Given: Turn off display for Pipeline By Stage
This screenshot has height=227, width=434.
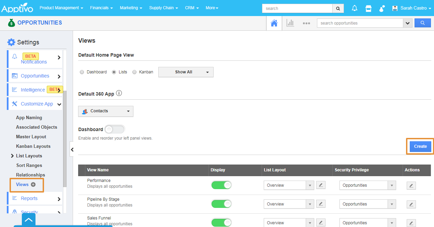Looking at the screenshot, I should [x=221, y=204].
